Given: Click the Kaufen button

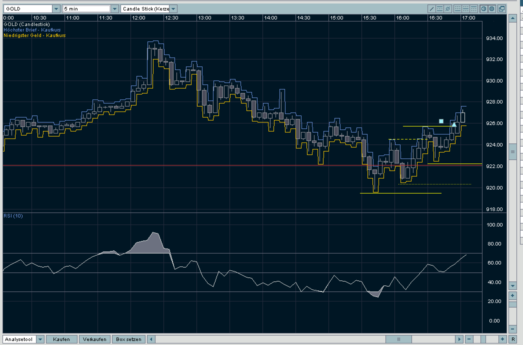Looking at the screenshot, I should click(x=61, y=339).
